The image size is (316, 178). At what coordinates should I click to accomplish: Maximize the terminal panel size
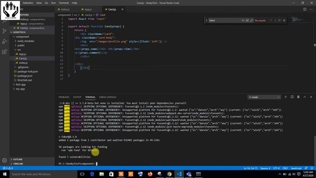coord(305,97)
